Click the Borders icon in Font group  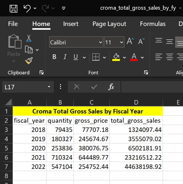tap(96, 57)
